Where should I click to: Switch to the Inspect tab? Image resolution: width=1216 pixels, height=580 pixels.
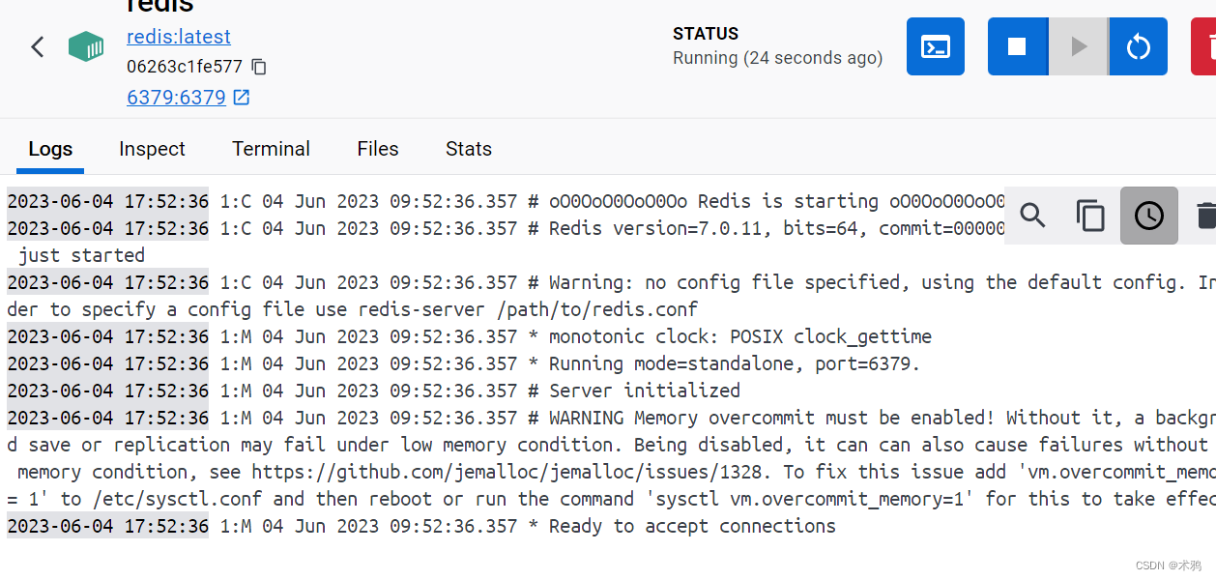(152, 149)
